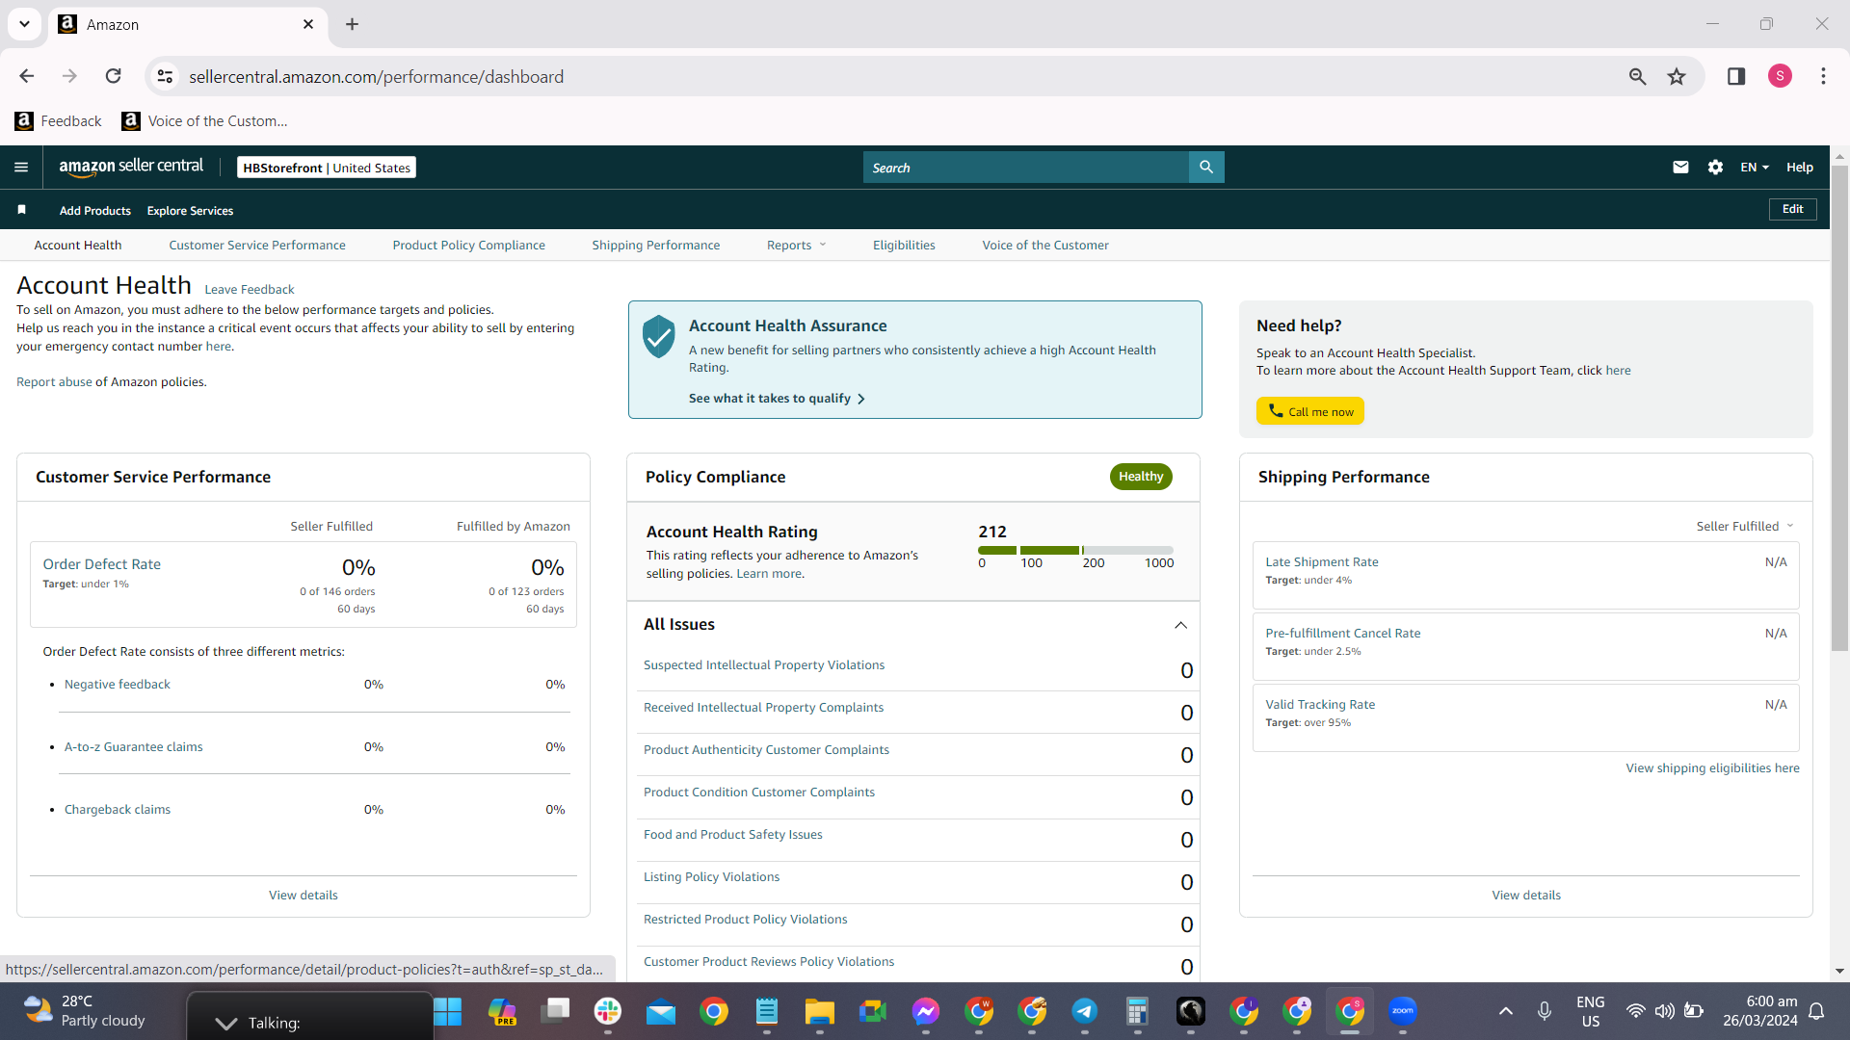
Task: Open Shipping Performance tab
Action: 656,246
